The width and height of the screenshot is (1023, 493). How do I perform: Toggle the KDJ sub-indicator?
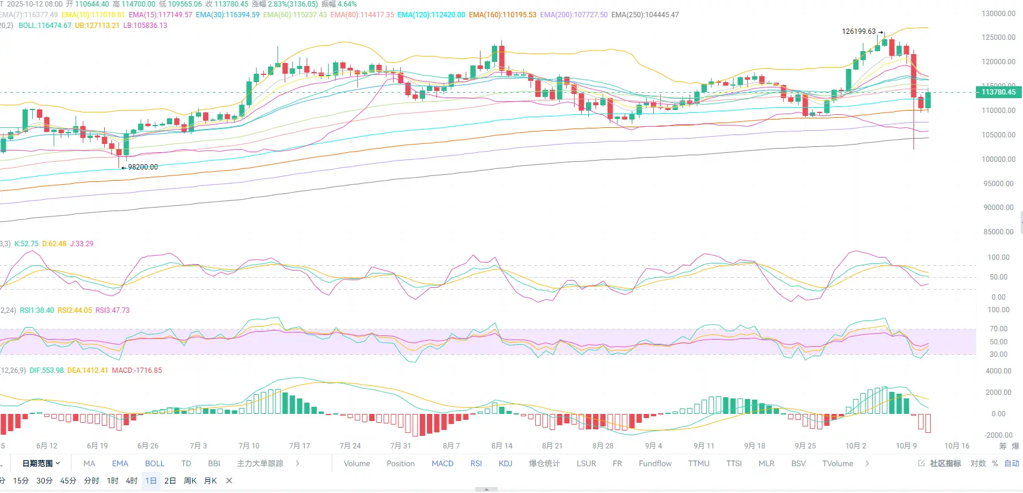(x=506, y=463)
